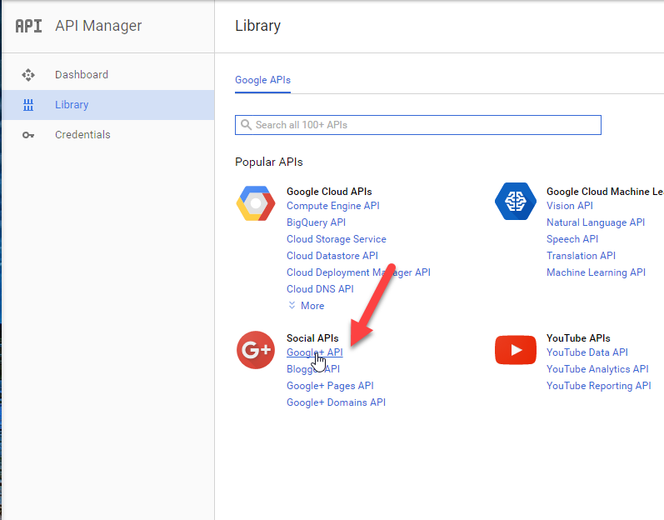Image resolution: width=664 pixels, height=520 pixels.
Task: Click the Library sidebar icon
Action: tap(28, 105)
